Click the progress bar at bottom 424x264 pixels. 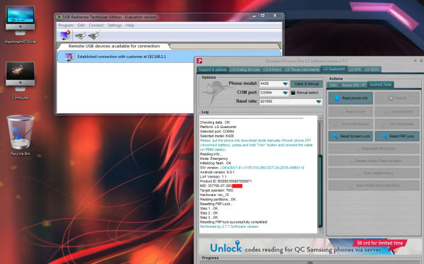(310, 263)
